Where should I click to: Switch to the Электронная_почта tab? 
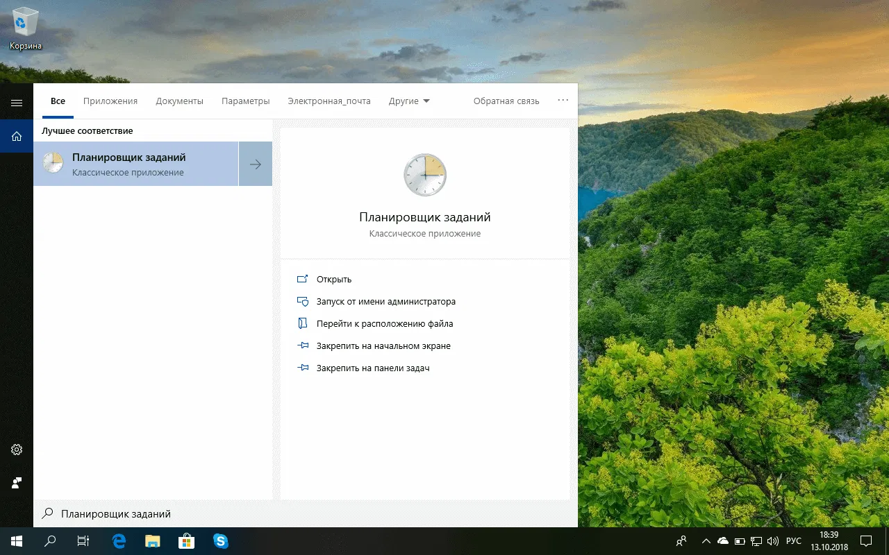click(x=329, y=101)
